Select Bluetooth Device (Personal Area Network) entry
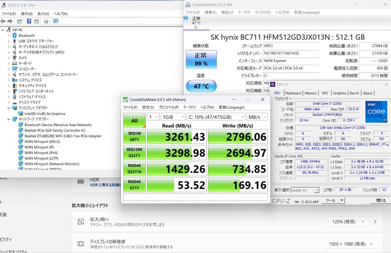Viewport: 391px width, 253px height. click(58, 125)
